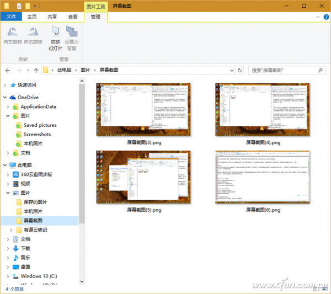Open the Screenshots folder
331x294 pixels.
pyautogui.click(x=37, y=135)
